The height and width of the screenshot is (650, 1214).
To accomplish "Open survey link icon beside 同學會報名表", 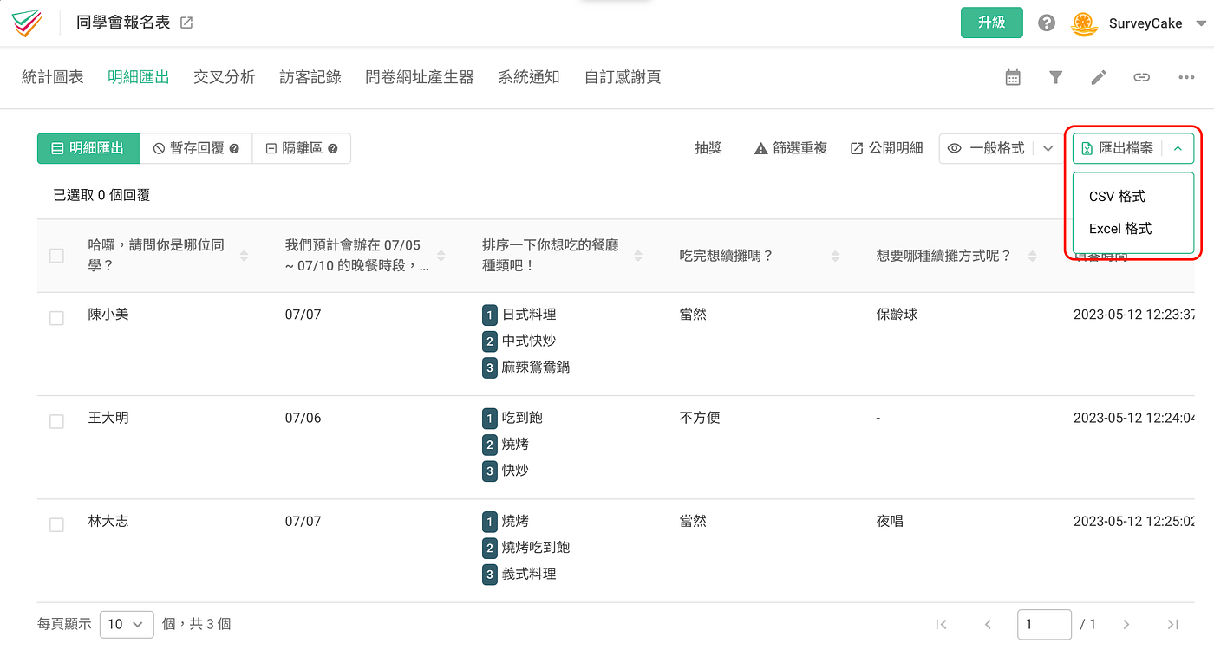I will coord(186,23).
